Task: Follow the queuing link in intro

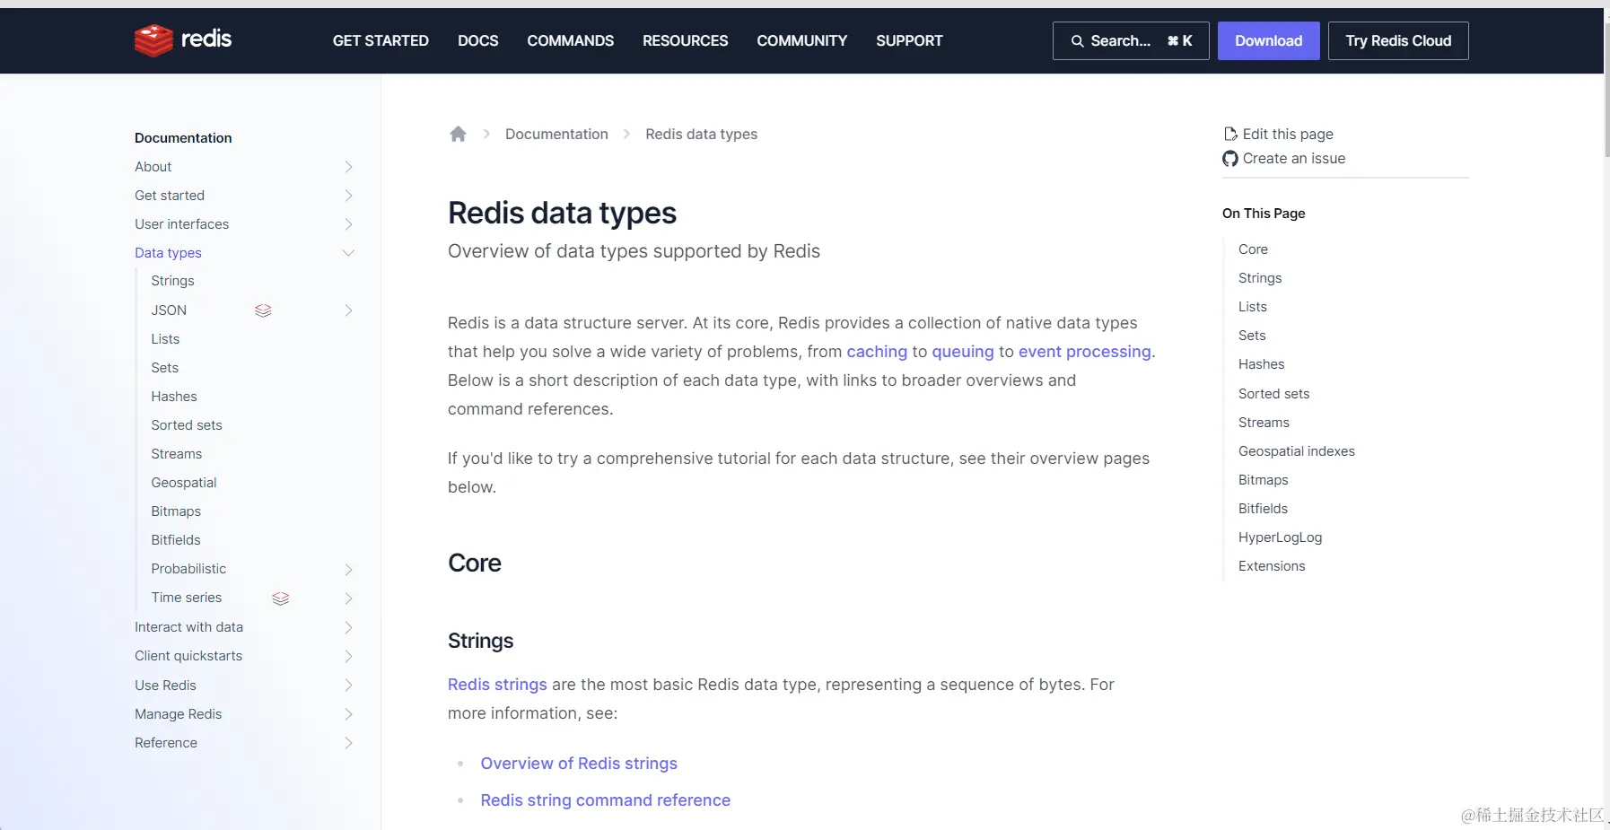Action: coord(962,352)
